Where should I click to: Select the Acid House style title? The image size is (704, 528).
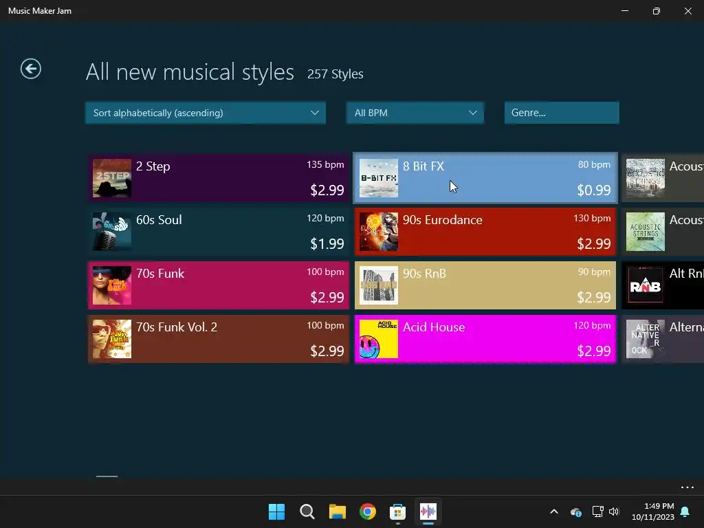[434, 327]
